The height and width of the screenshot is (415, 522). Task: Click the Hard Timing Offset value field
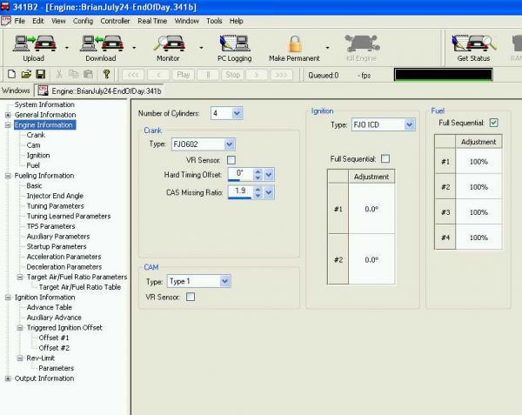[239, 175]
